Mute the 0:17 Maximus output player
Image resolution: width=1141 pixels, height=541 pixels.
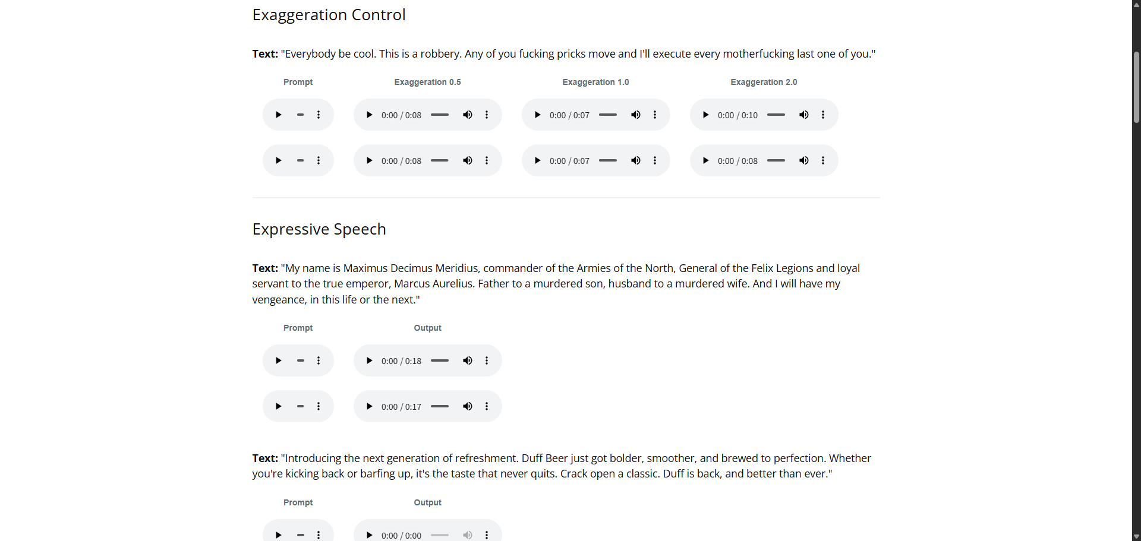(x=468, y=406)
